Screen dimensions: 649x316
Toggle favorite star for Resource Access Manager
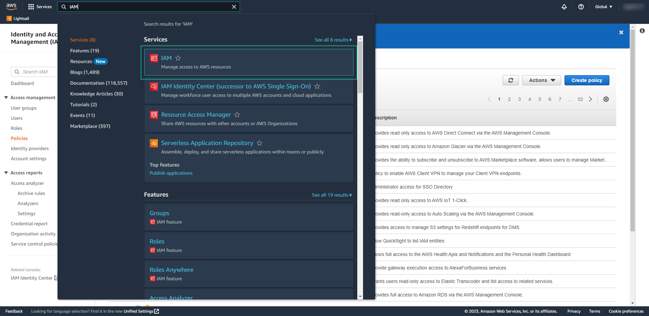237,115
